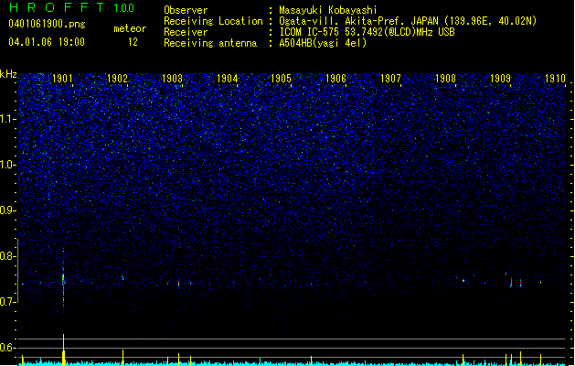575x366 pixels.
Task: Click the strong meteor echo at 1901
Action: click(63, 281)
